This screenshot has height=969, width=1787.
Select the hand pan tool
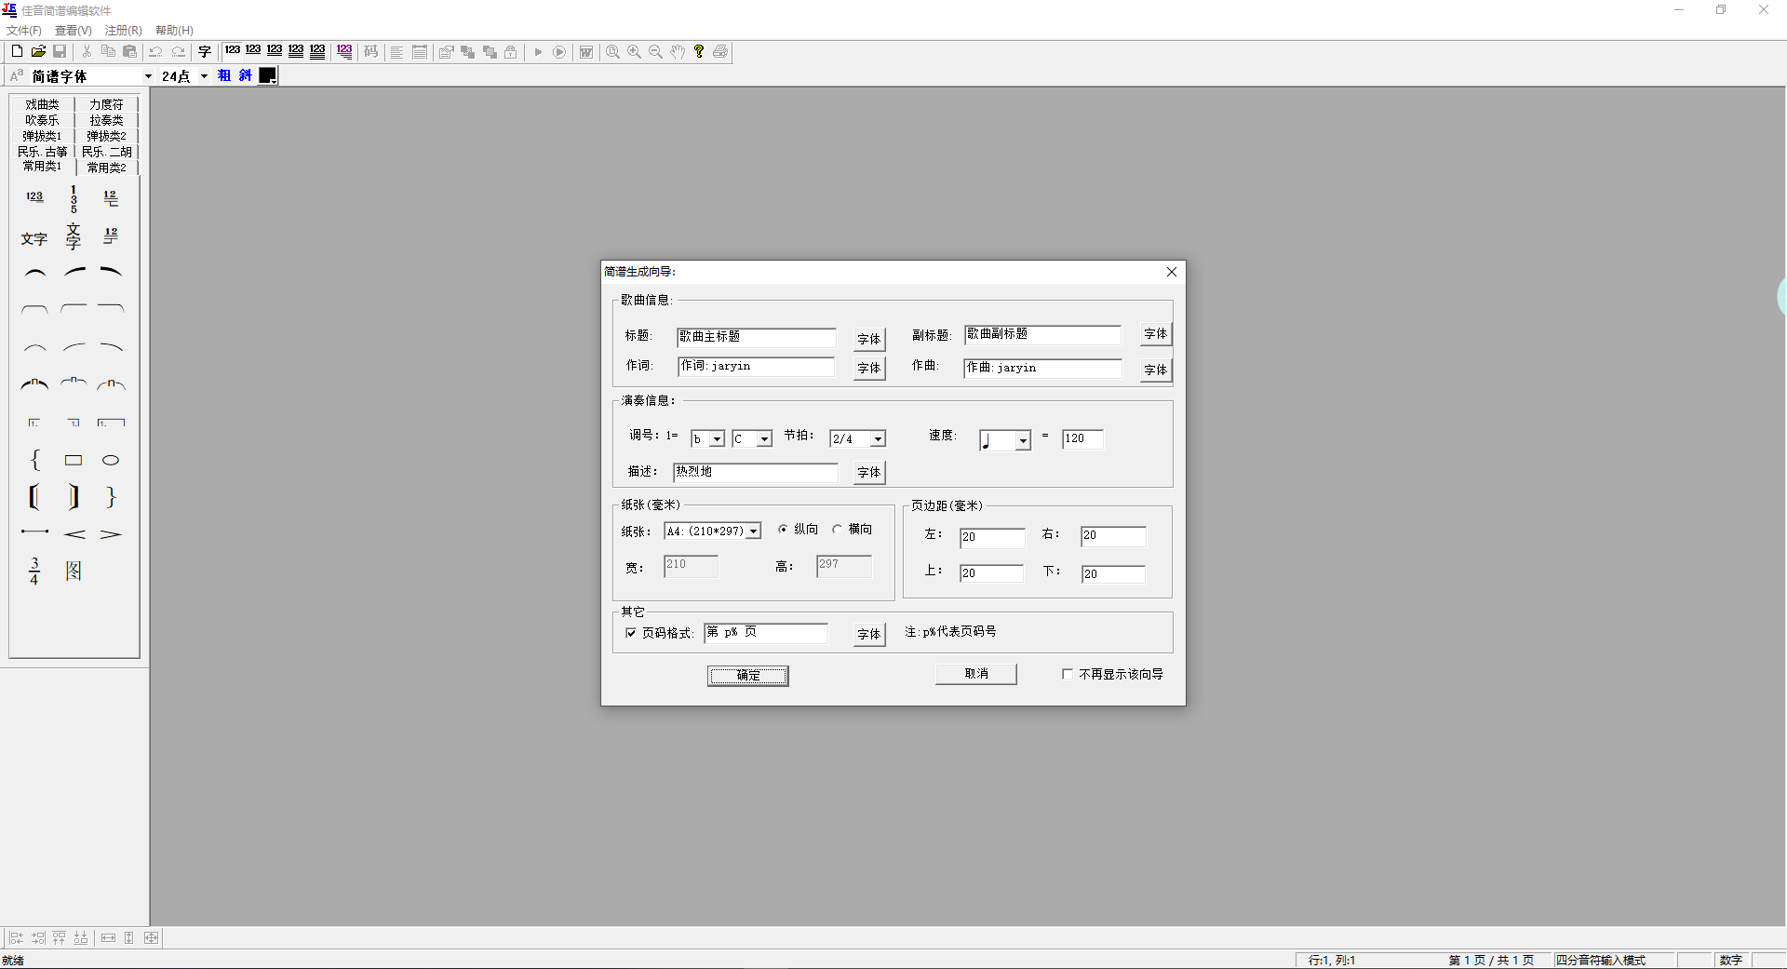click(678, 52)
